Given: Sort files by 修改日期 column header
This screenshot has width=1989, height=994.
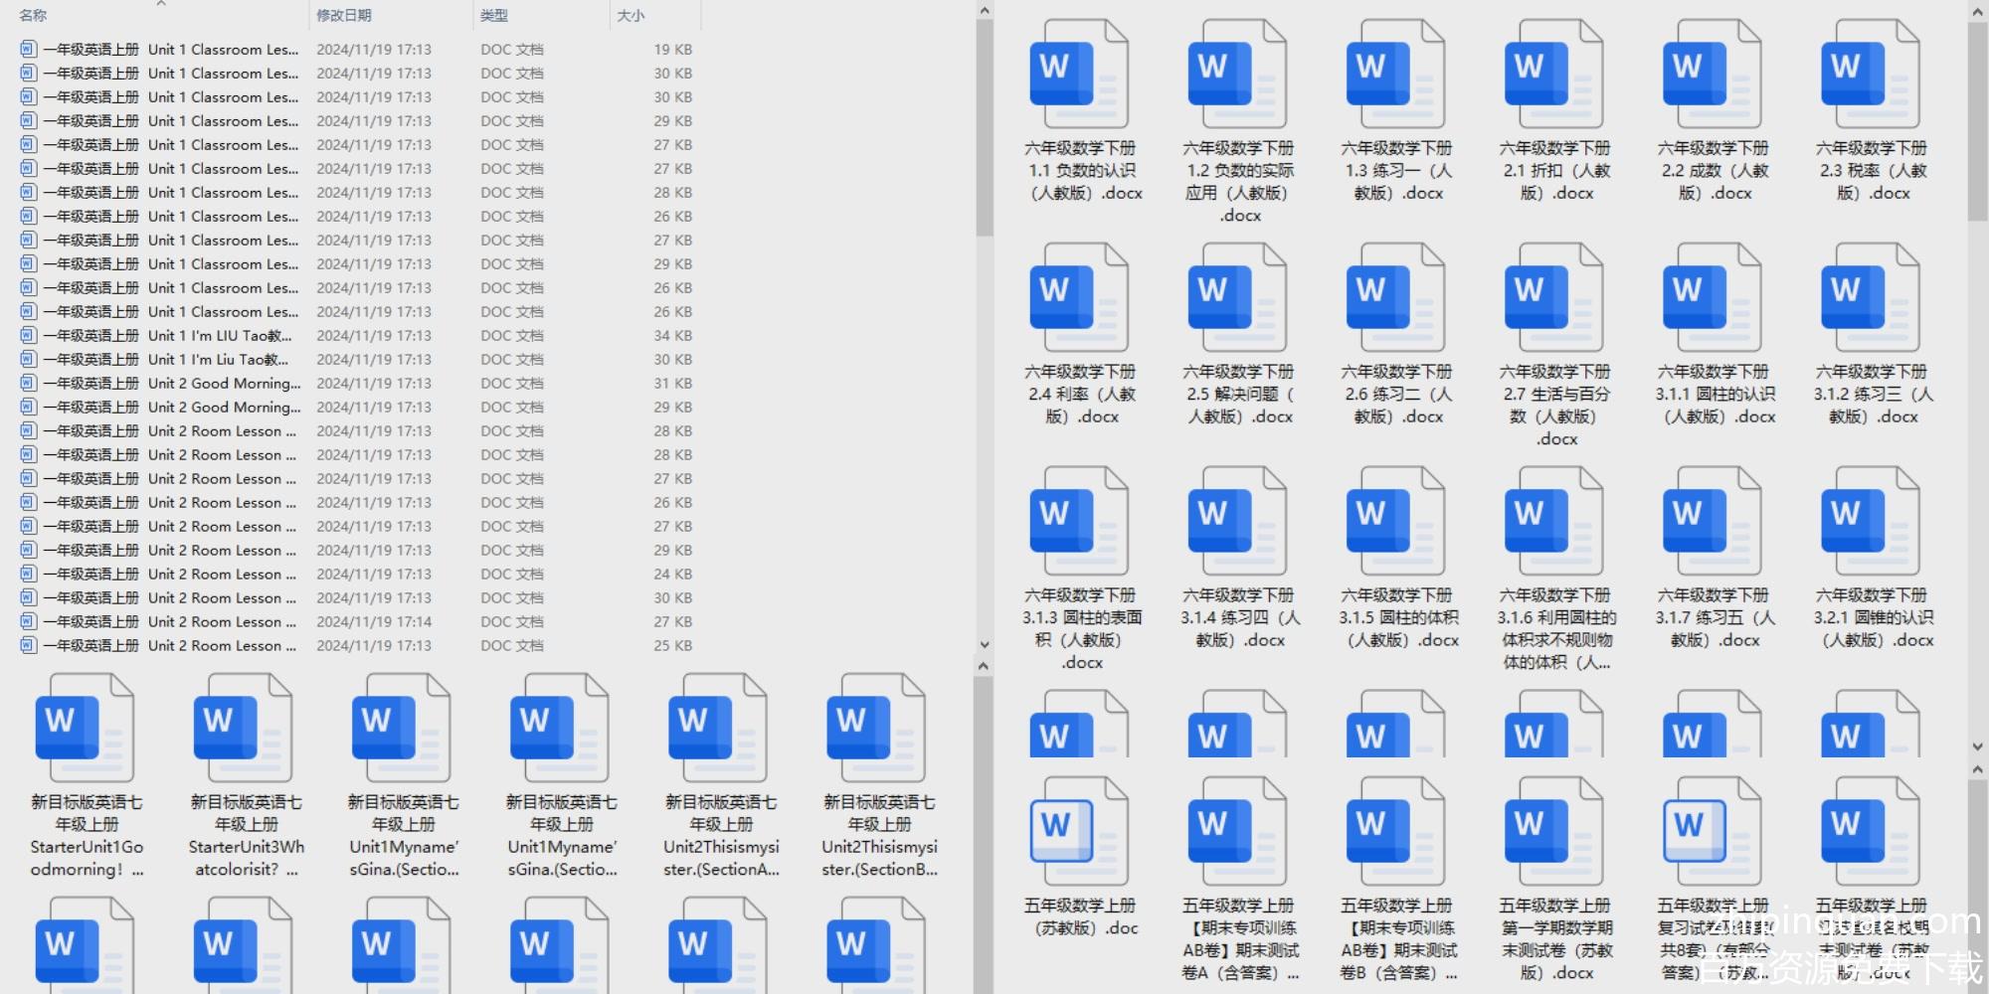Looking at the screenshot, I should tap(344, 16).
